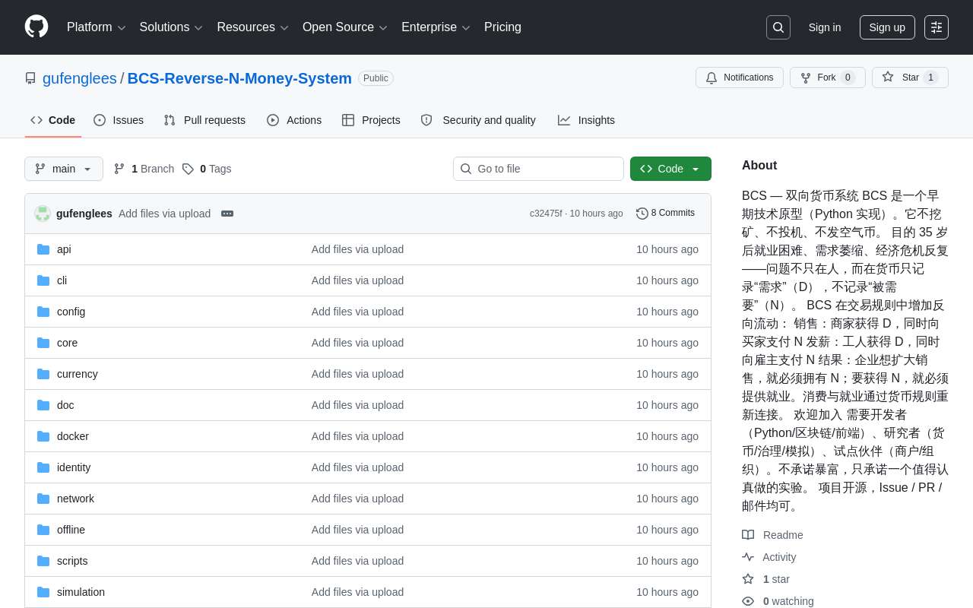The image size is (973, 608).
Task: Open the 8 Commits history link
Action: [x=665, y=214]
